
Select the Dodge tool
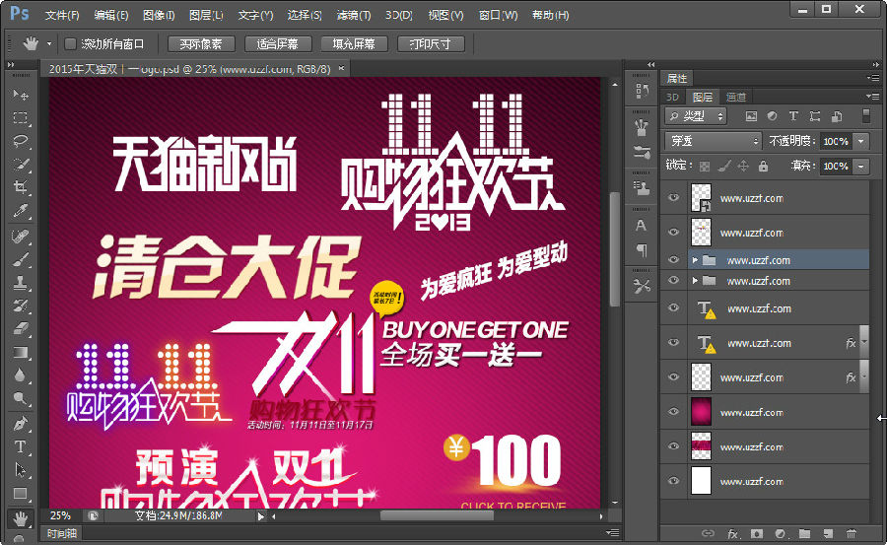21,398
